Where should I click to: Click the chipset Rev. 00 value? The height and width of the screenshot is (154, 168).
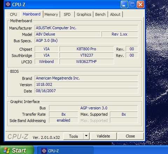click(132, 49)
